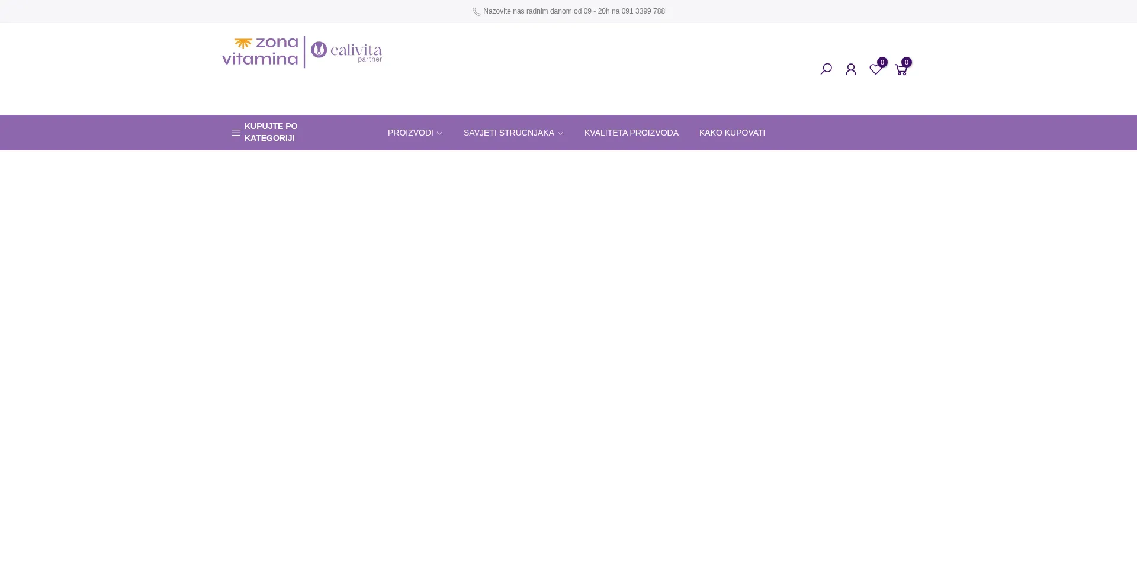Click the phone handset icon in top bar

click(x=476, y=12)
